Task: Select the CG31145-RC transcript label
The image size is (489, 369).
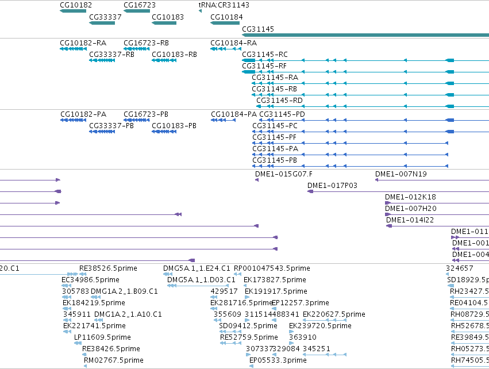Action: coord(265,54)
